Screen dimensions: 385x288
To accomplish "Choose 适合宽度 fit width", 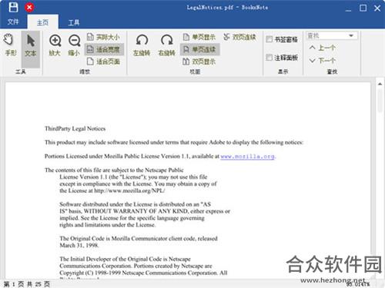I will tap(104, 49).
